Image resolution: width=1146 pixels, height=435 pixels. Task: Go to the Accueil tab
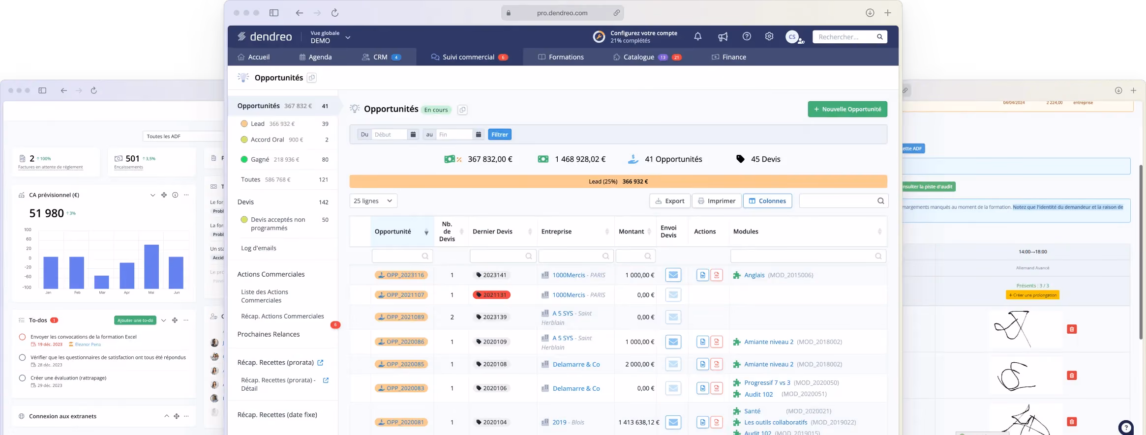254,57
